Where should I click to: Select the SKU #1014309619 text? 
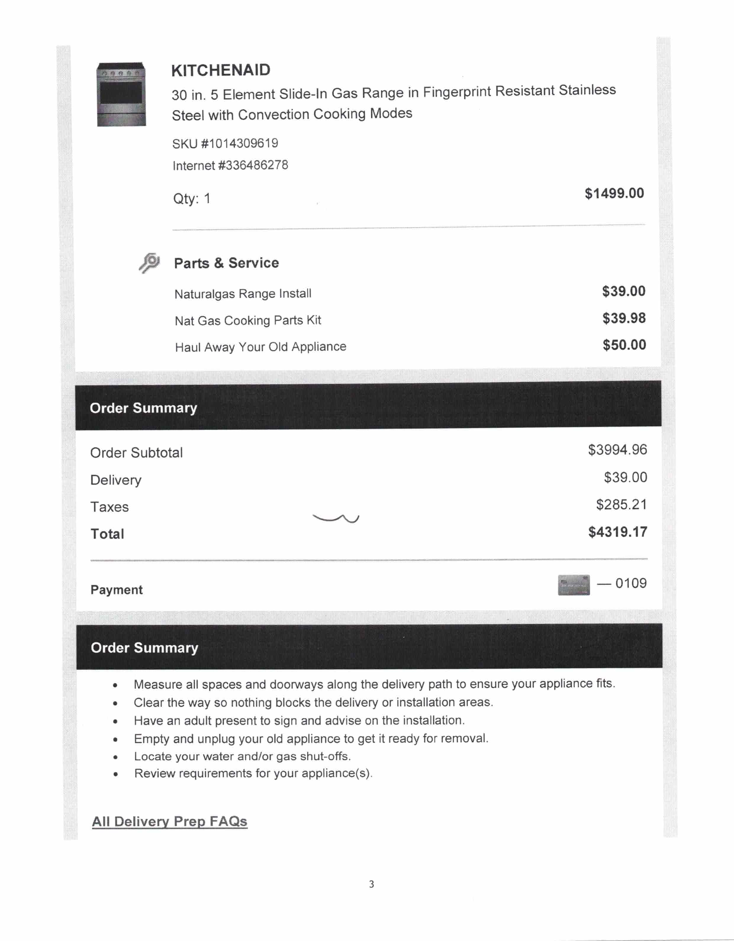tap(225, 143)
